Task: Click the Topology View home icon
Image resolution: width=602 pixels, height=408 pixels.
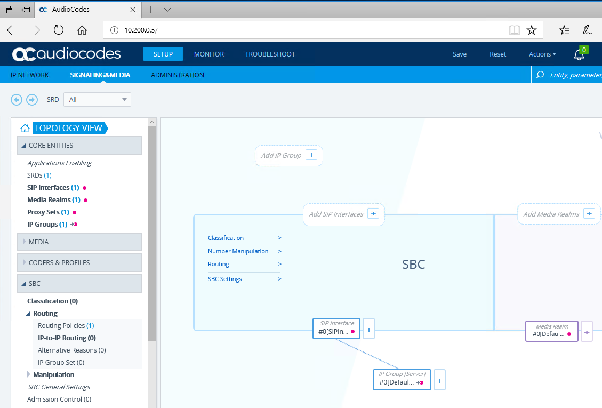Action: coord(25,128)
